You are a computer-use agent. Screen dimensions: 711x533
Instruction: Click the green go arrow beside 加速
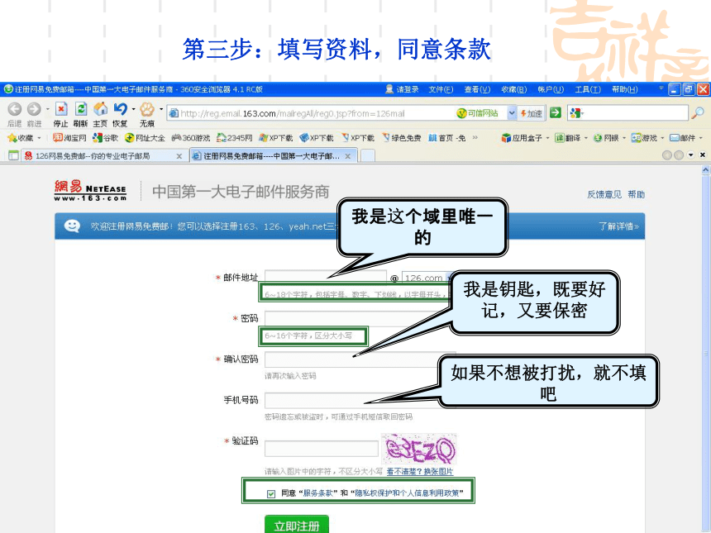pyautogui.click(x=556, y=113)
